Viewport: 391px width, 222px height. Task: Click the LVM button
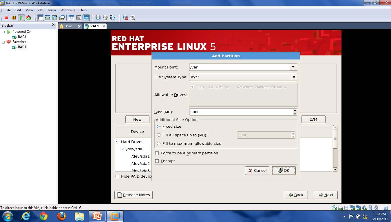[x=313, y=119]
